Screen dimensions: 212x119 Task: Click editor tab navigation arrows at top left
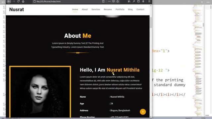(x=3, y=2)
